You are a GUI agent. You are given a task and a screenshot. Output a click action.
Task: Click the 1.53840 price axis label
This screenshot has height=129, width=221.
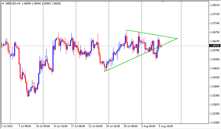tap(215, 87)
